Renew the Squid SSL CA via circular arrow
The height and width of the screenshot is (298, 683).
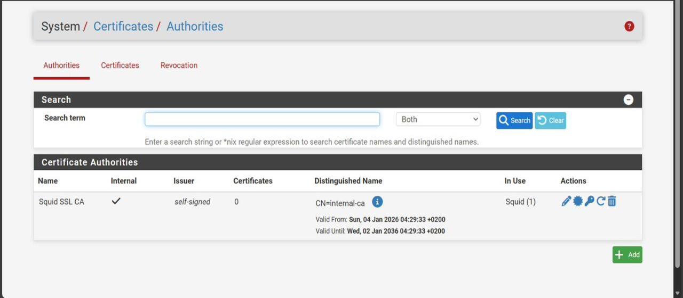coord(601,201)
